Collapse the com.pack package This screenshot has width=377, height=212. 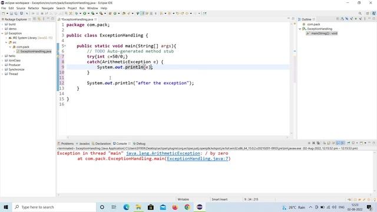point(10,47)
